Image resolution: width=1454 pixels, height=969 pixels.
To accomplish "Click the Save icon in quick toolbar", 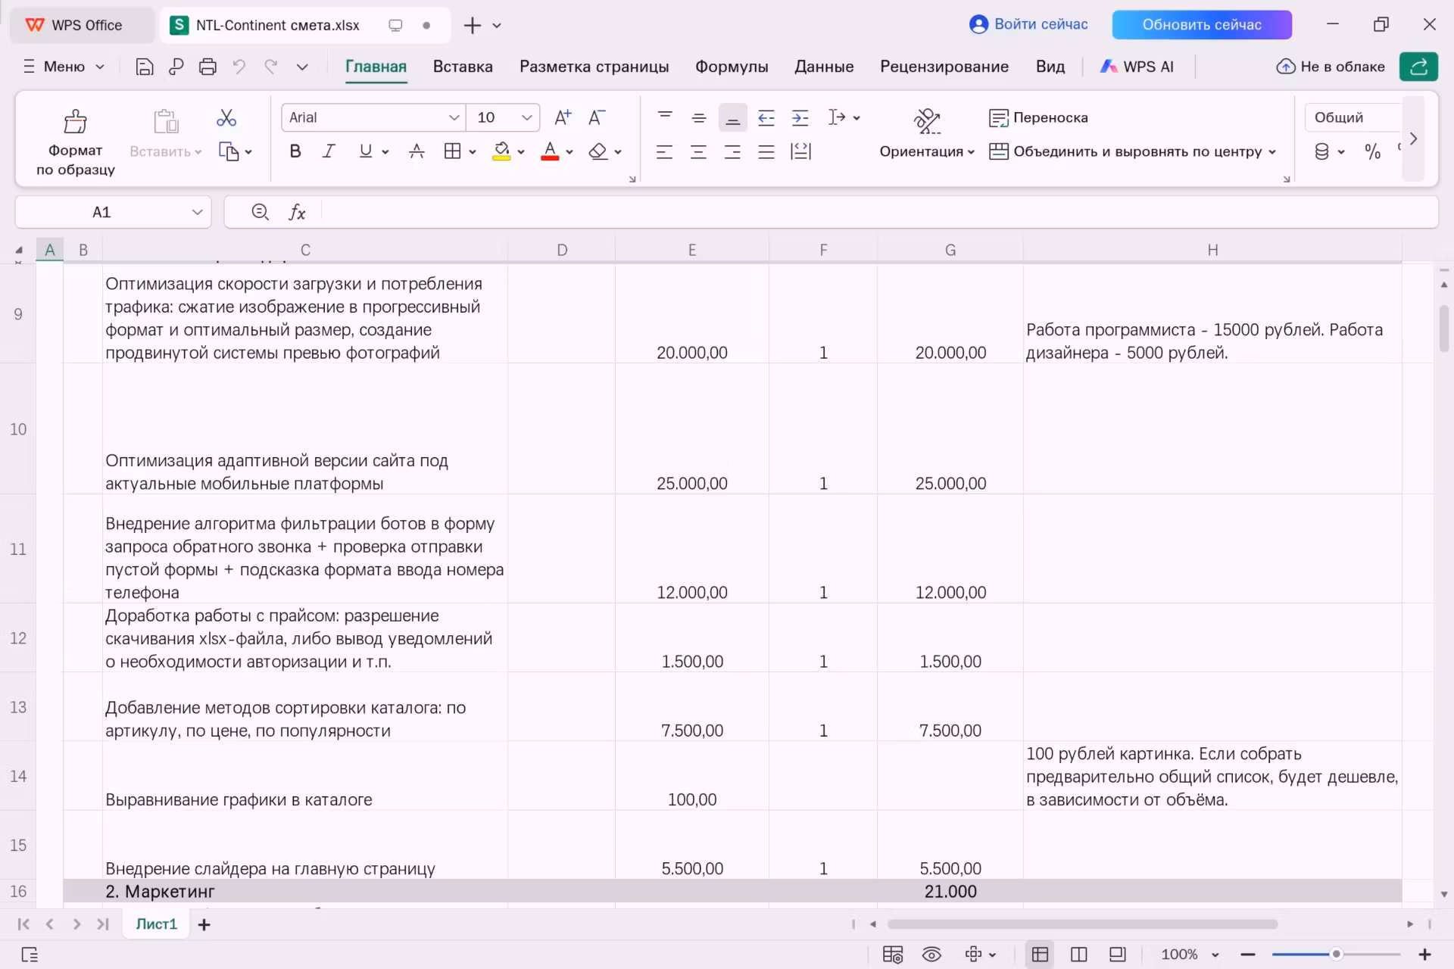I will point(144,67).
